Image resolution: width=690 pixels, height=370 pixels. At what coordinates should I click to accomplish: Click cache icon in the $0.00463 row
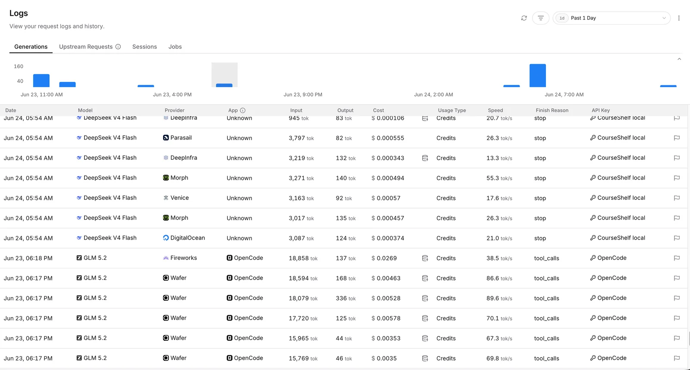(x=425, y=278)
